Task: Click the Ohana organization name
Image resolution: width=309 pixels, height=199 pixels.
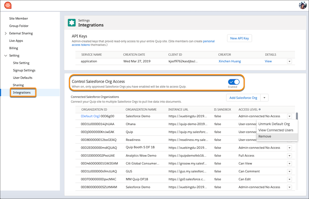Action: click(x=131, y=124)
